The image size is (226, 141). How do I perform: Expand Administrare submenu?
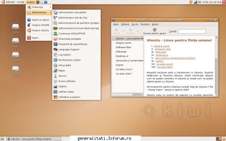pyautogui.click(x=39, y=12)
